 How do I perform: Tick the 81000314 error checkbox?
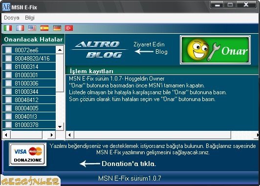pos(8,66)
